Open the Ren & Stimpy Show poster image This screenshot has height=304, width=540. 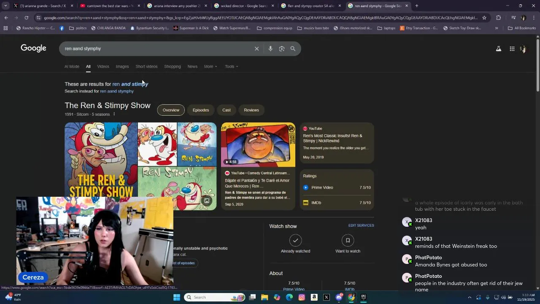(x=101, y=166)
